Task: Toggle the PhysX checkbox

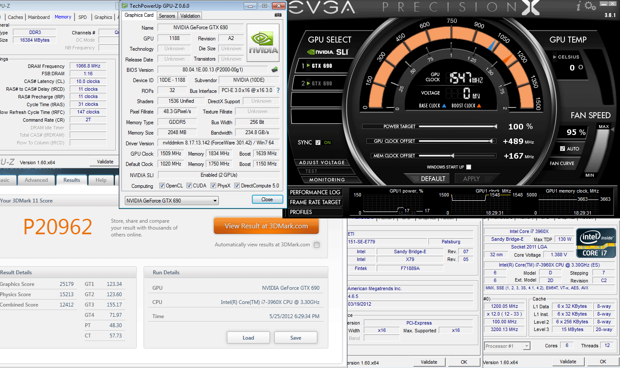Action: [213, 186]
